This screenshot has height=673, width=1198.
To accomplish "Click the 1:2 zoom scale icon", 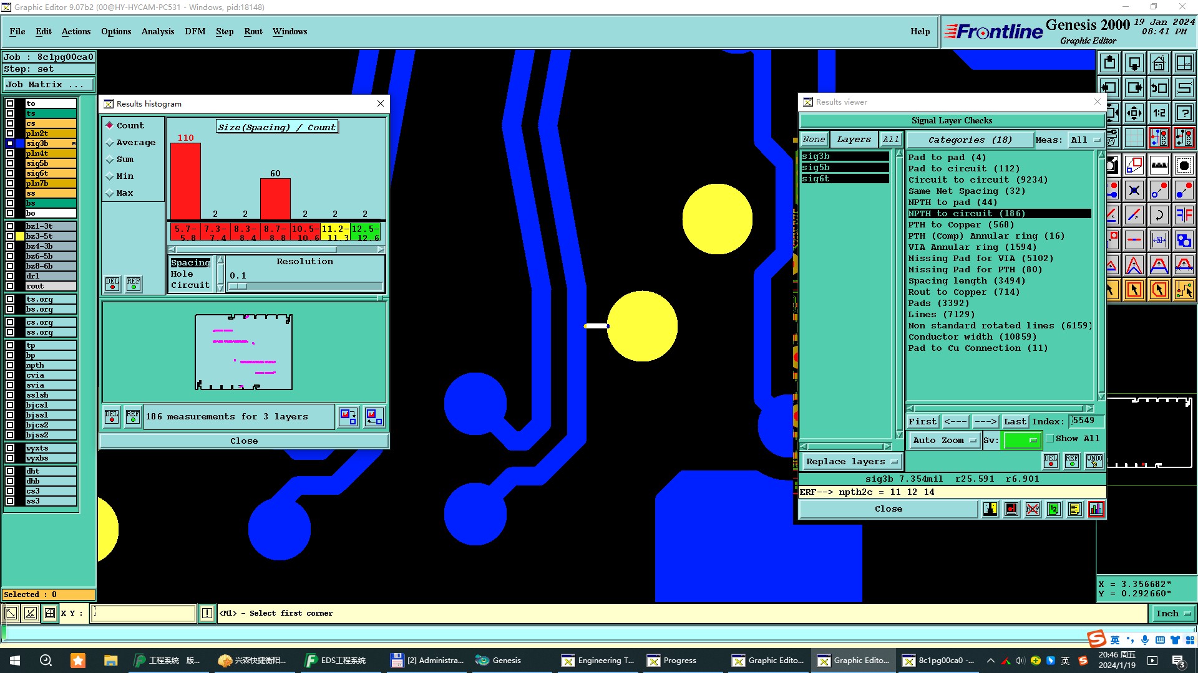I will (1159, 113).
